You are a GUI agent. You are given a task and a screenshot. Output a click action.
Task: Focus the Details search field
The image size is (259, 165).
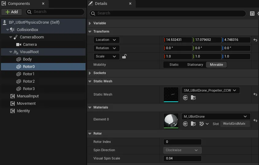pyautogui.click(x=168, y=13)
